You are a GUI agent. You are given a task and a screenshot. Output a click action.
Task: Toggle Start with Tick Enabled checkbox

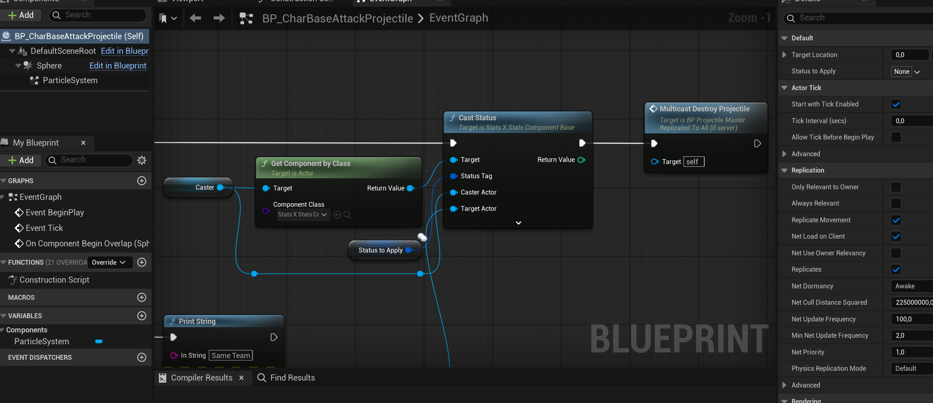pos(896,104)
